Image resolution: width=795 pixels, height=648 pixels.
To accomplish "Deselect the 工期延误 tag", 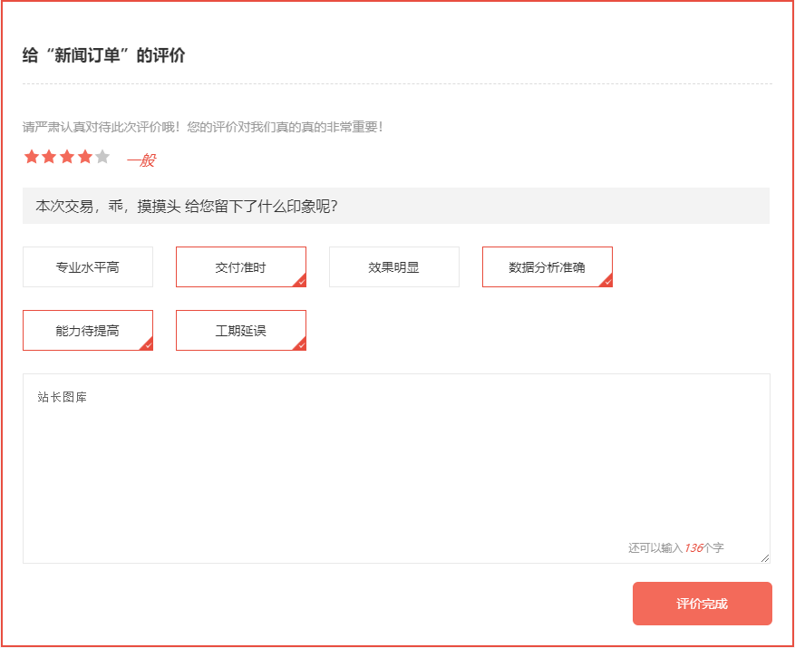I will click(240, 331).
